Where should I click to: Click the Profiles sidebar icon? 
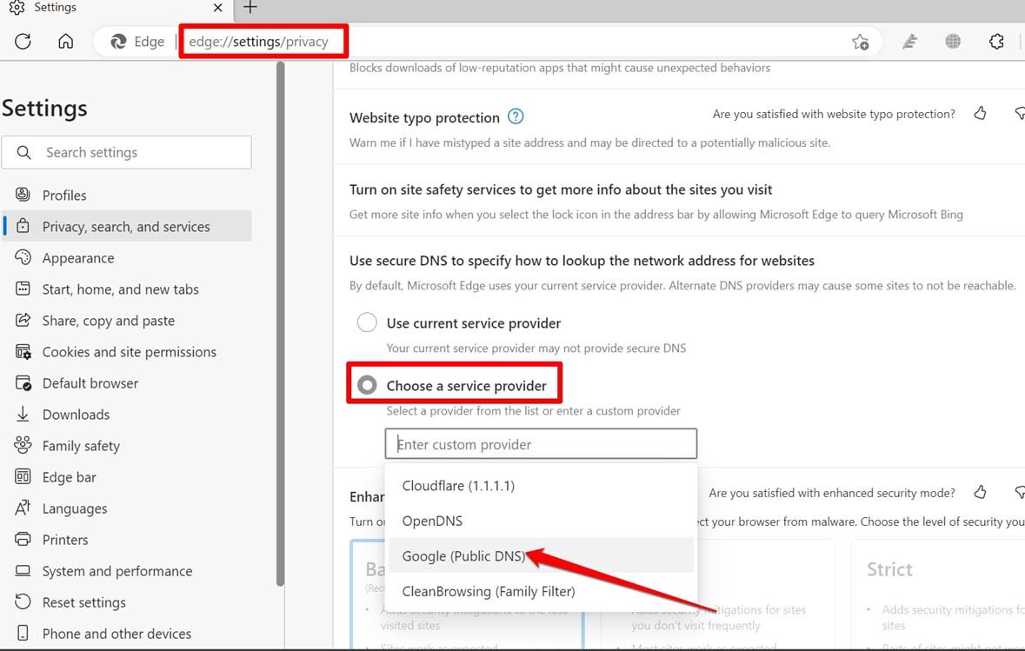click(x=23, y=194)
